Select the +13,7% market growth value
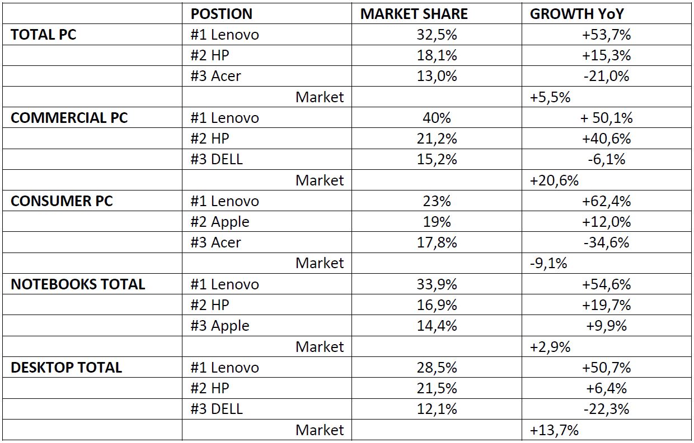This screenshot has height=443, width=694. pos(554,430)
